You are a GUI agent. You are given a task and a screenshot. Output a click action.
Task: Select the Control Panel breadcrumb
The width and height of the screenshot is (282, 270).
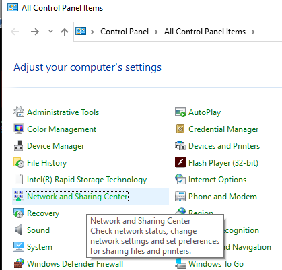pos(125,32)
